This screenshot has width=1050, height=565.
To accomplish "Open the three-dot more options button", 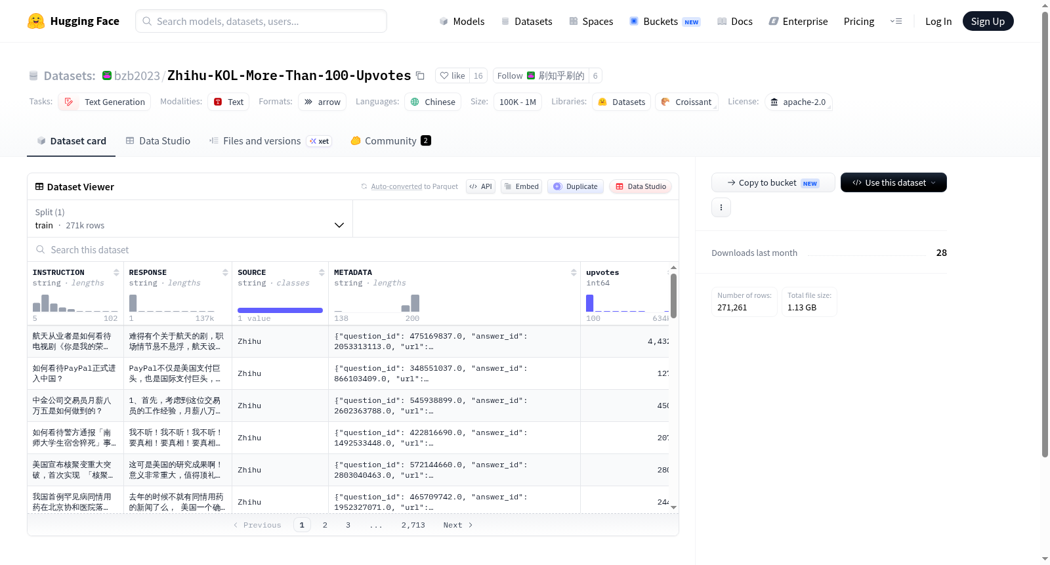I will point(721,207).
